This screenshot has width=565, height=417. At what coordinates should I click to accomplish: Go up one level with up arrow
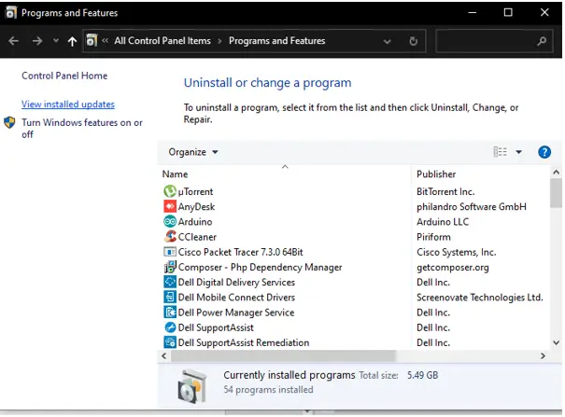pos(72,41)
